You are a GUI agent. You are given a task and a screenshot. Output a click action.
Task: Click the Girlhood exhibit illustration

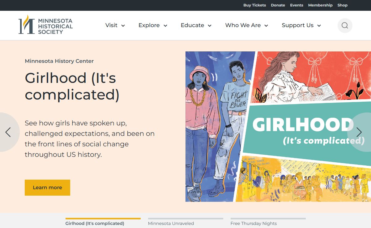[278, 127]
